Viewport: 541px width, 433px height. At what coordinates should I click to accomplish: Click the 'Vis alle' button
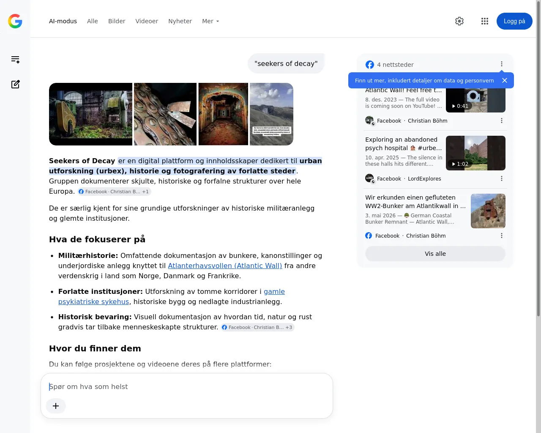coord(435,254)
